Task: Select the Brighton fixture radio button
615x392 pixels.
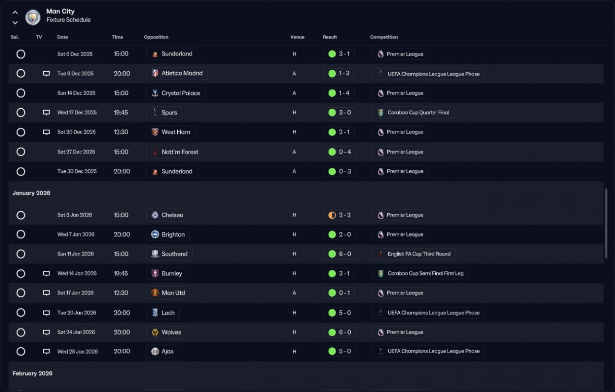Action: pos(21,235)
